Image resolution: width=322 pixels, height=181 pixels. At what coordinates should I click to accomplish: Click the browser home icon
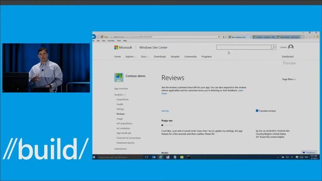pos(307,37)
